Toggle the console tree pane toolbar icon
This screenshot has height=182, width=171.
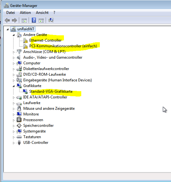24,21
